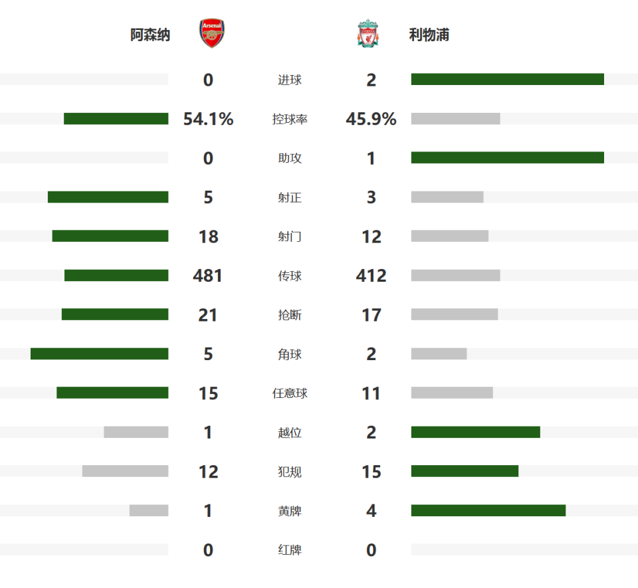The height and width of the screenshot is (588, 638).
Task: Click the Arsenal club crest icon
Action: 213,34
